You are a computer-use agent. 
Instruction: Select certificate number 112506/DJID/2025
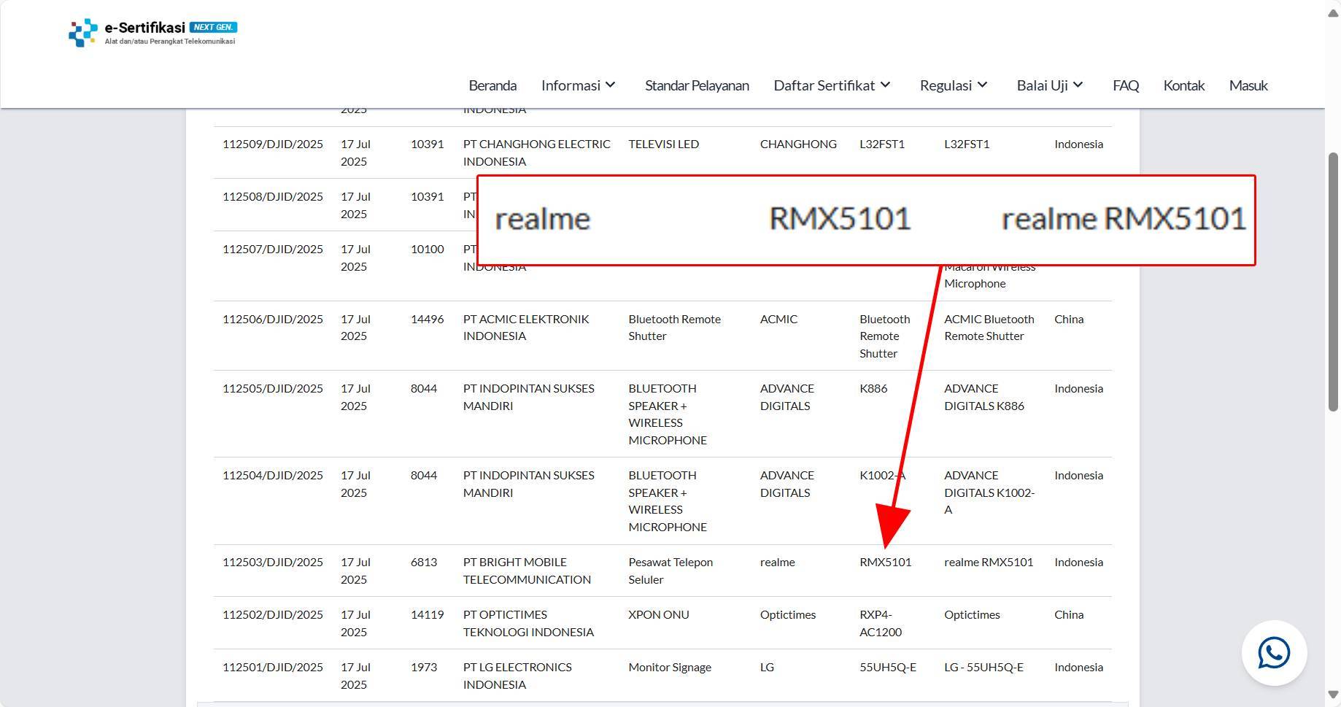273,319
